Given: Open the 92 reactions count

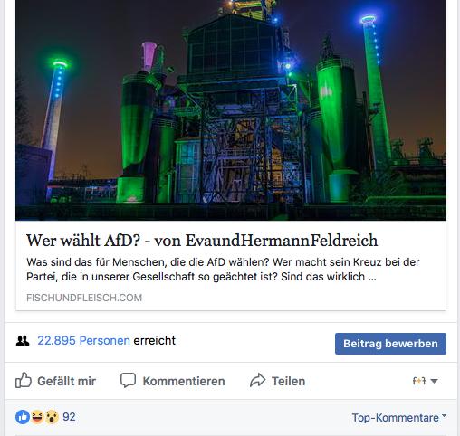Looking at the screenshot, I should pyautogui.click(x=69, y=417).
